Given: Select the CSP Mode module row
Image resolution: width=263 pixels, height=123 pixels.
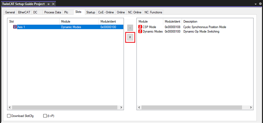Looking at the screenshot, I should (x=182, y=27).
